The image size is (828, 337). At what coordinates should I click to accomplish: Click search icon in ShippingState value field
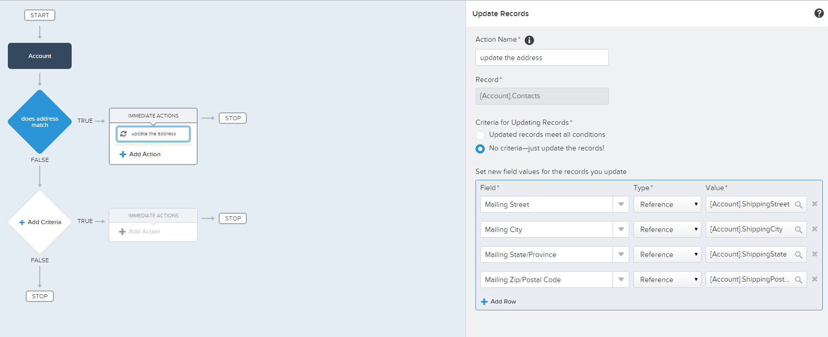coord(798,255)
